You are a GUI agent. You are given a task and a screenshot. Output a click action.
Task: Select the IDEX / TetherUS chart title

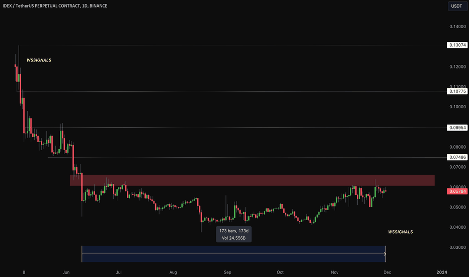55,6
